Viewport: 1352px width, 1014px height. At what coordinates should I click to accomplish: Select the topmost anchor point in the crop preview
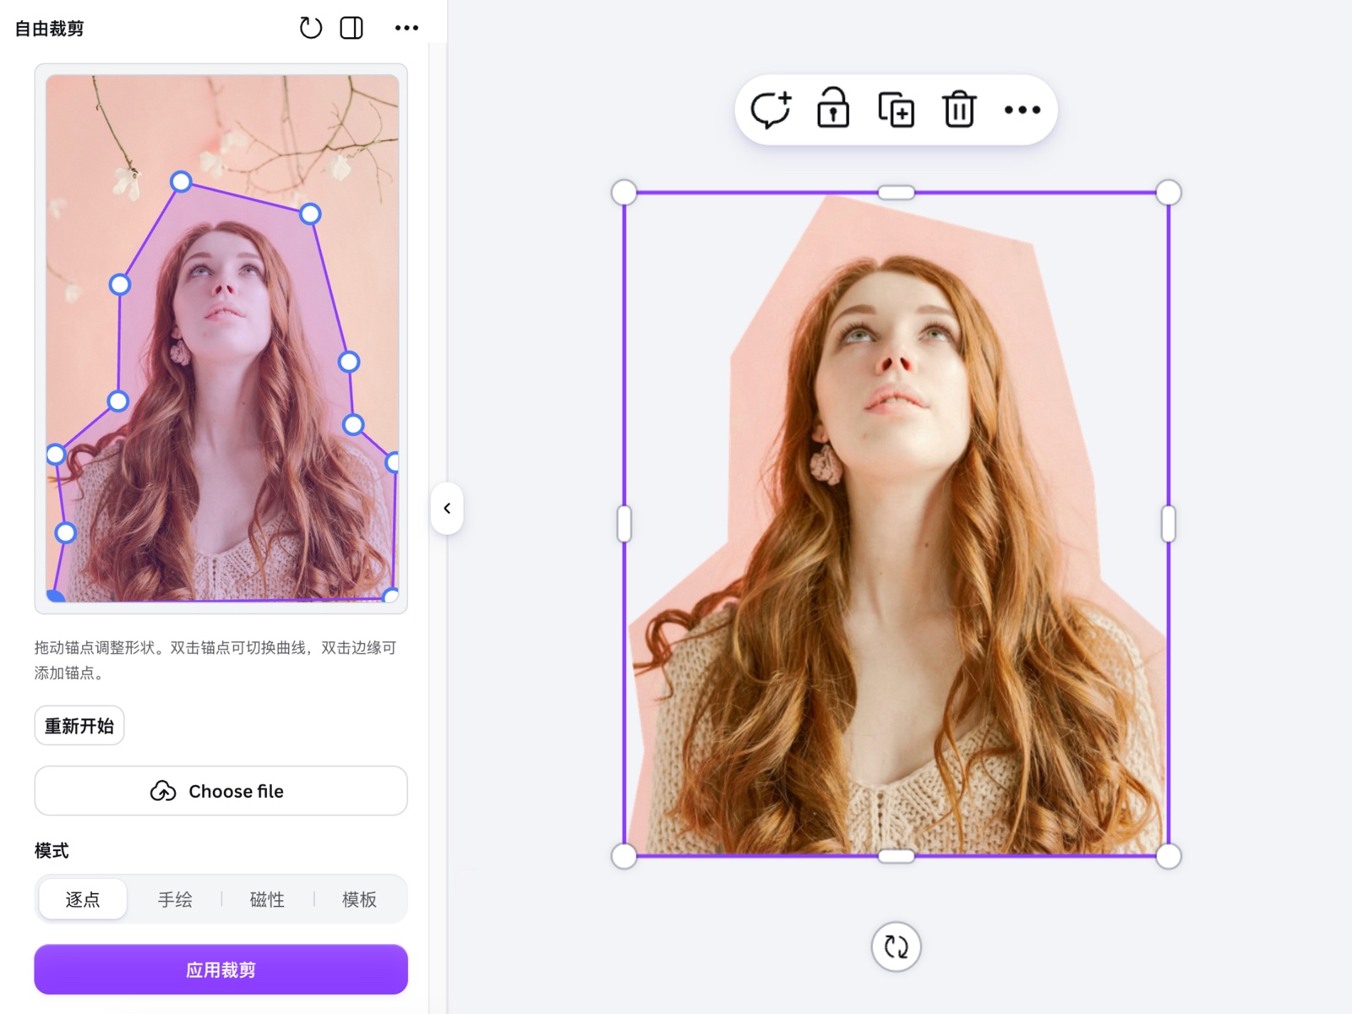pyautogui.click(x=181, y=182)
